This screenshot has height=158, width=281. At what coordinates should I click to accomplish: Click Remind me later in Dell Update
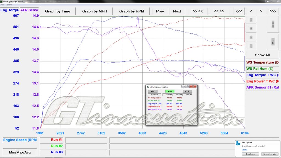click(270, 154)
